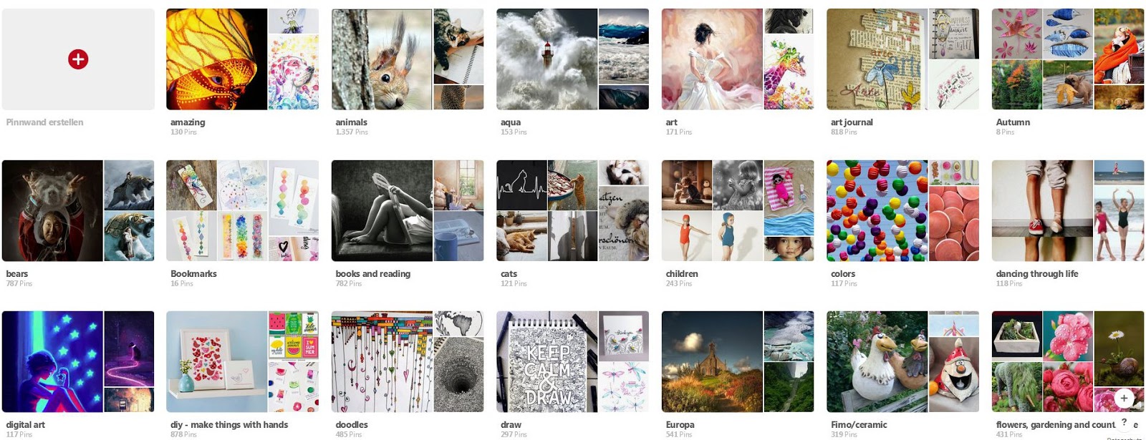1146x440 pixels.
Task: Open the doodles board cover image
Action: 382,361
